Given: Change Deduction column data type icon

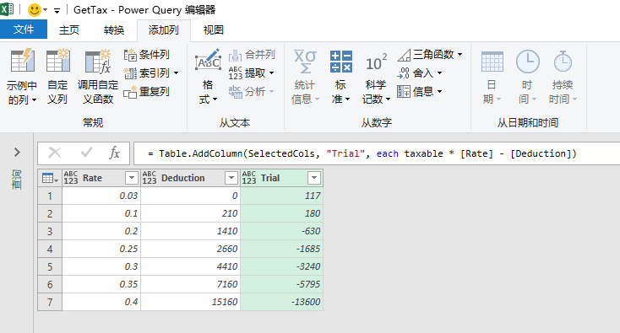Looking at the screenshot, I should pyautogui.click(x=150, y=178).
